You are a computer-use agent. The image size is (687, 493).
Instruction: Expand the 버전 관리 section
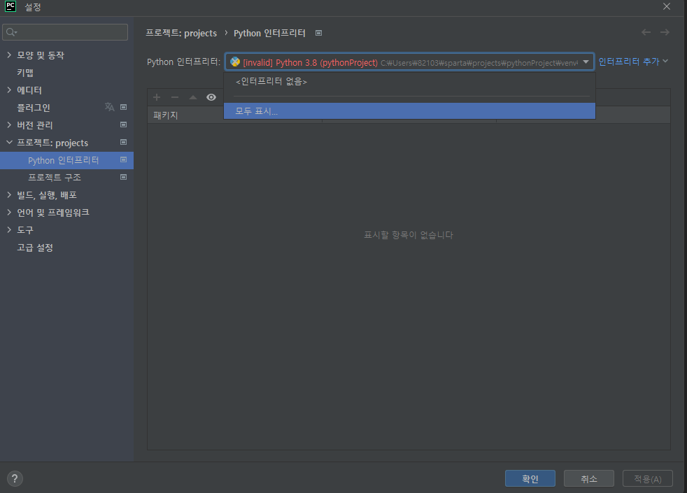click(9, 124)
